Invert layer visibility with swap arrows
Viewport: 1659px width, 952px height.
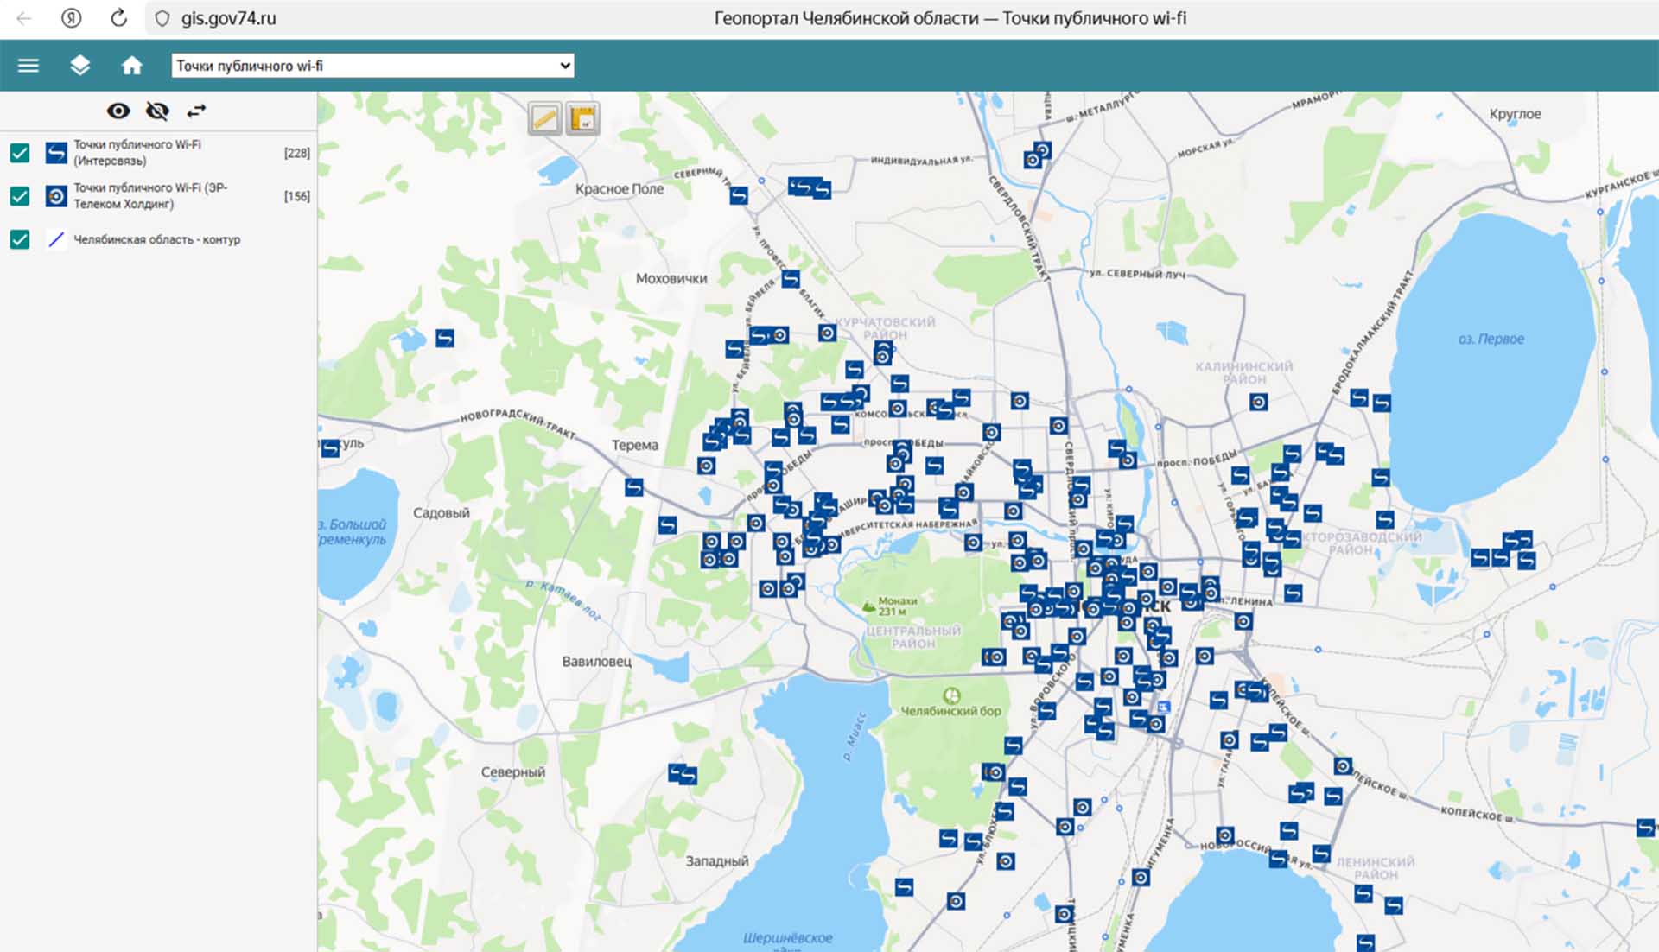tap(197, 111)
